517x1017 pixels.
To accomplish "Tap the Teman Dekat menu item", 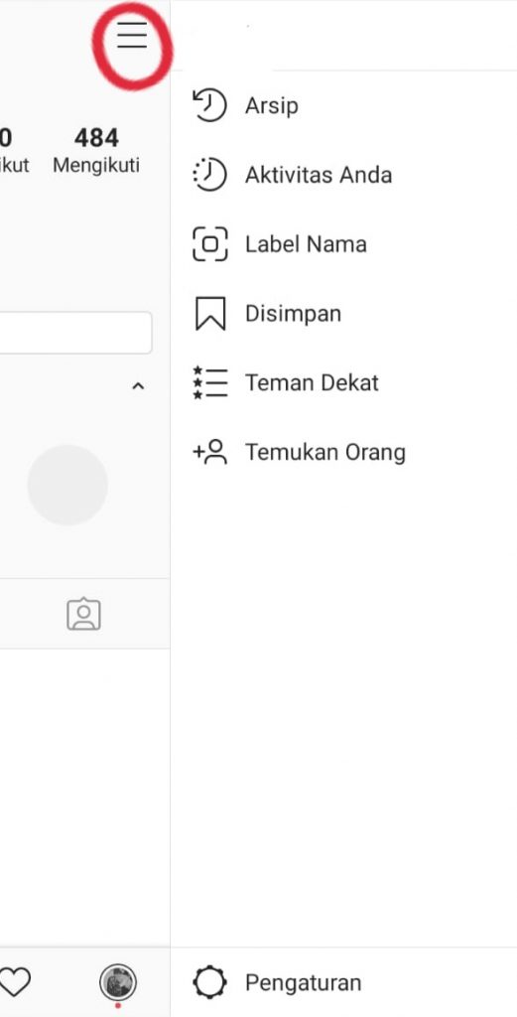I will point(312,382).
